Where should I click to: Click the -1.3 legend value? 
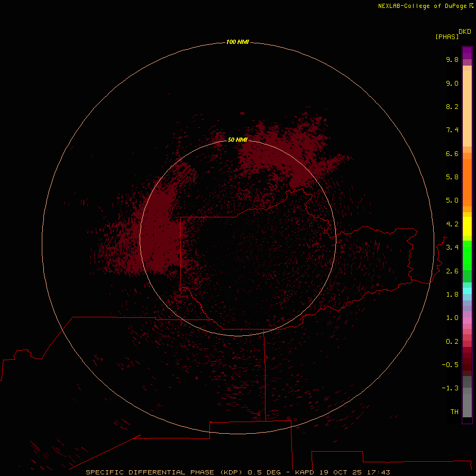click(450, 388)
